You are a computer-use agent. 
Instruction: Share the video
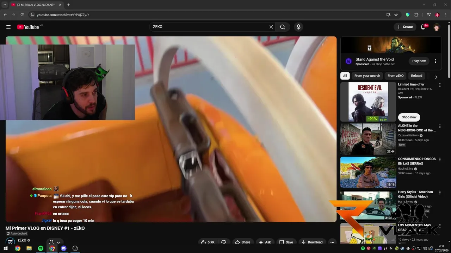click(x=242, y=242)
